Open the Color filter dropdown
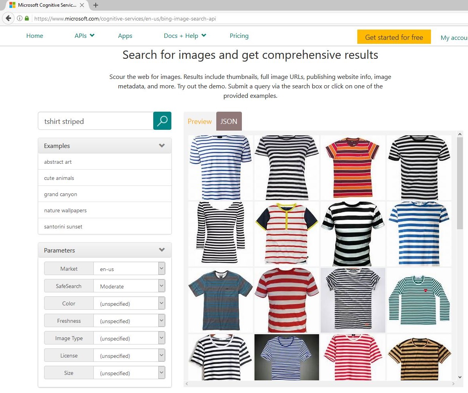 (x=161, y=303)
